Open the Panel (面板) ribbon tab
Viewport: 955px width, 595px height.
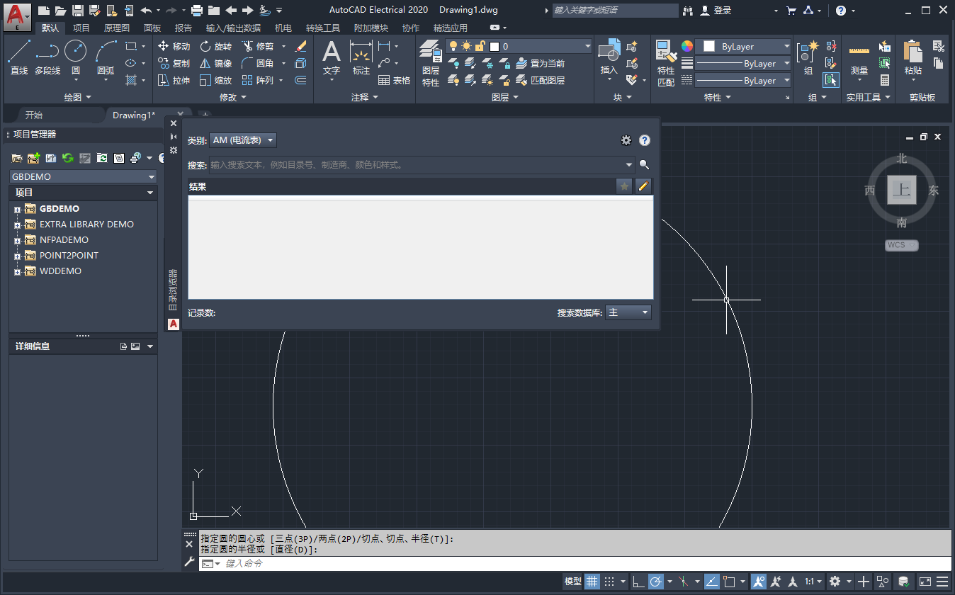152,28
